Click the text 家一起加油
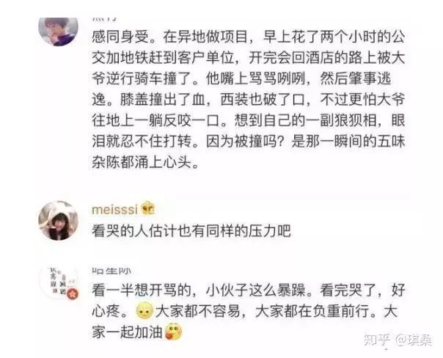 tap(127, 332)
